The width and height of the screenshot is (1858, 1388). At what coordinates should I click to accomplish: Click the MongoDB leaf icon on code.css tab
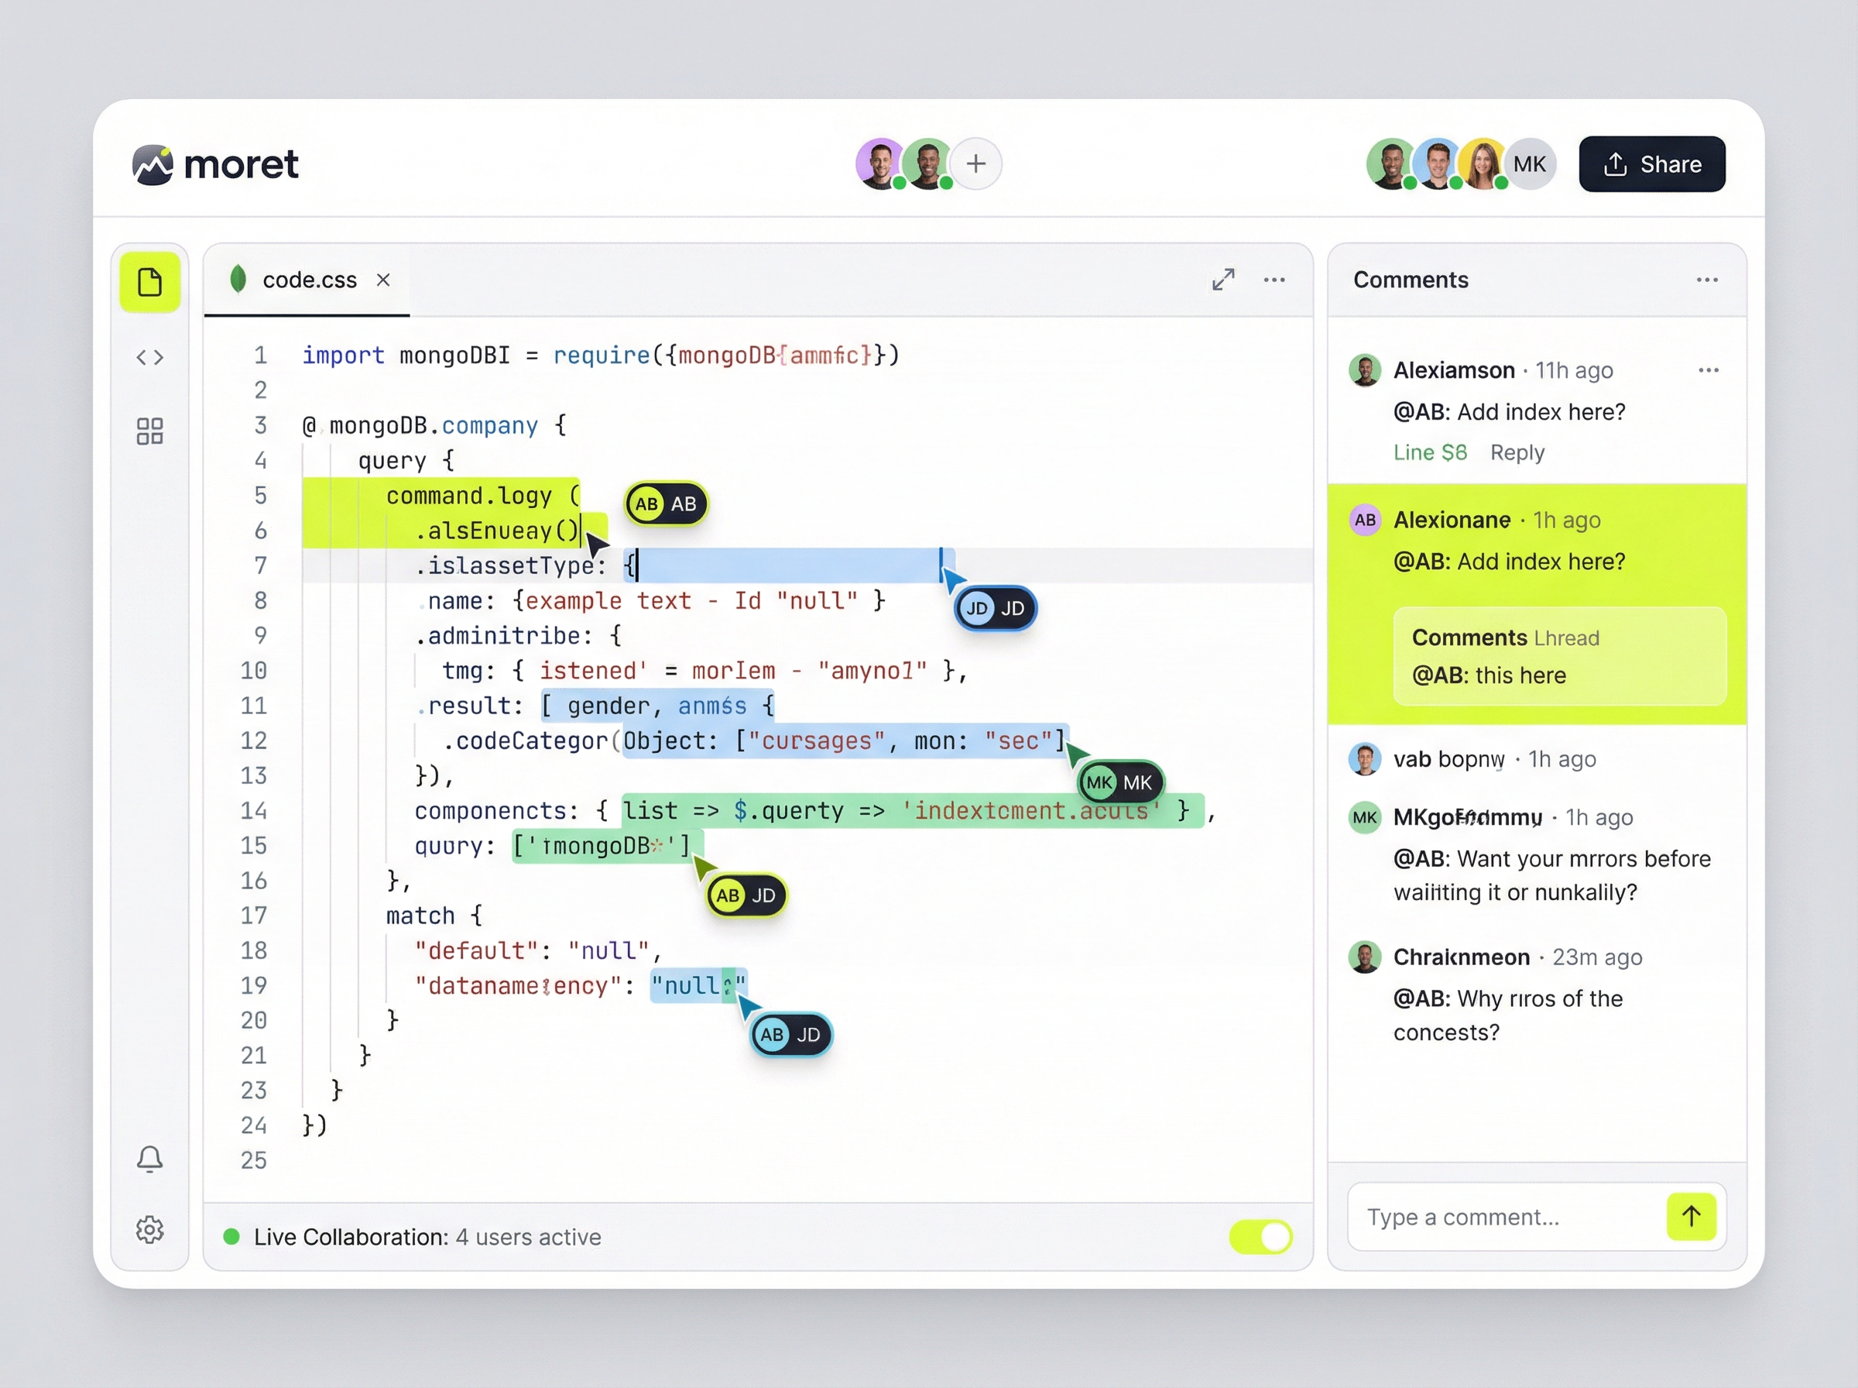tap(238, 280)
